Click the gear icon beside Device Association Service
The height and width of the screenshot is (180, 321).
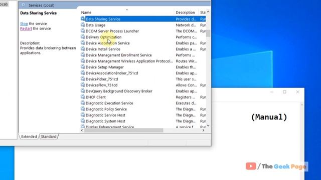coord(83,43)
